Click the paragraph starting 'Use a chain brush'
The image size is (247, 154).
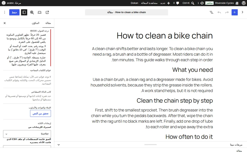coord(152,85)
